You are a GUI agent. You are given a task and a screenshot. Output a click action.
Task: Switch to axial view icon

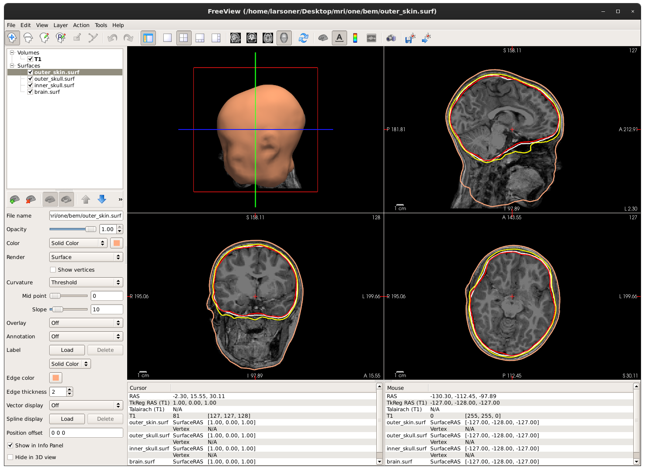coord(268,38)
